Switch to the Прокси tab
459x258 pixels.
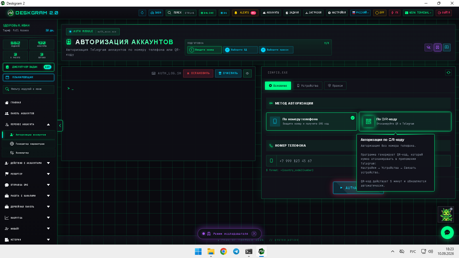tap(335, 86)
